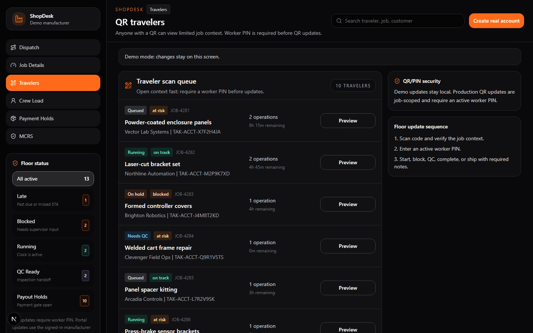Viewport: 533px width, 333px height.
Task: Click the On hold tag on JOB-4283
Action: click(136, 194)
